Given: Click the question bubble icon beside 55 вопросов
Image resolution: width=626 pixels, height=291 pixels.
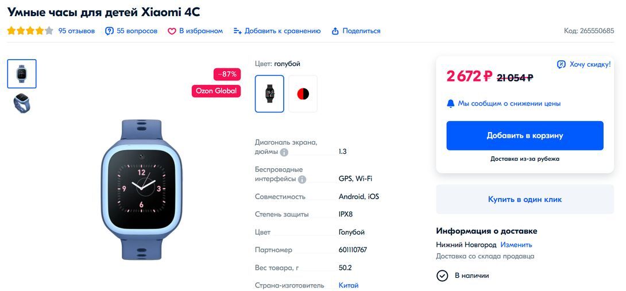Looking at the screenshot, I should pyautogui.click(x=109, y=31).
